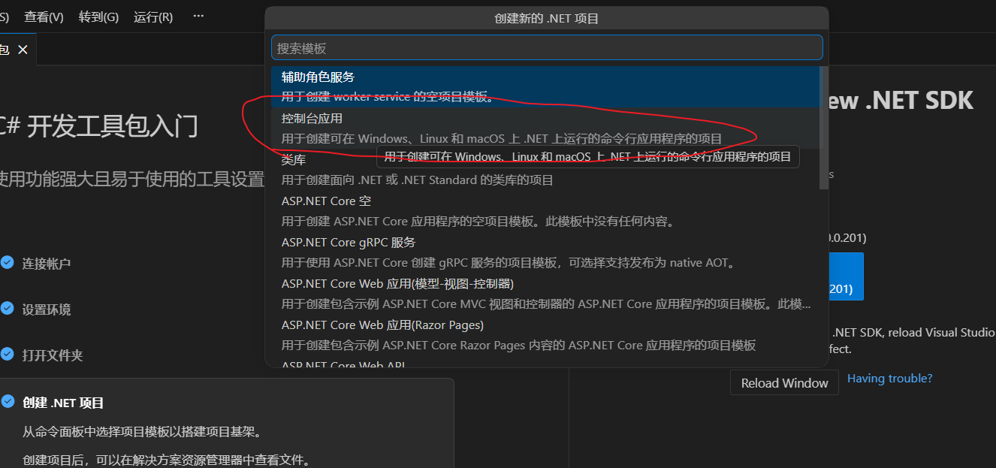Click the Reload Window button
This screenshot has width=996, height=468.
point(784,383)
